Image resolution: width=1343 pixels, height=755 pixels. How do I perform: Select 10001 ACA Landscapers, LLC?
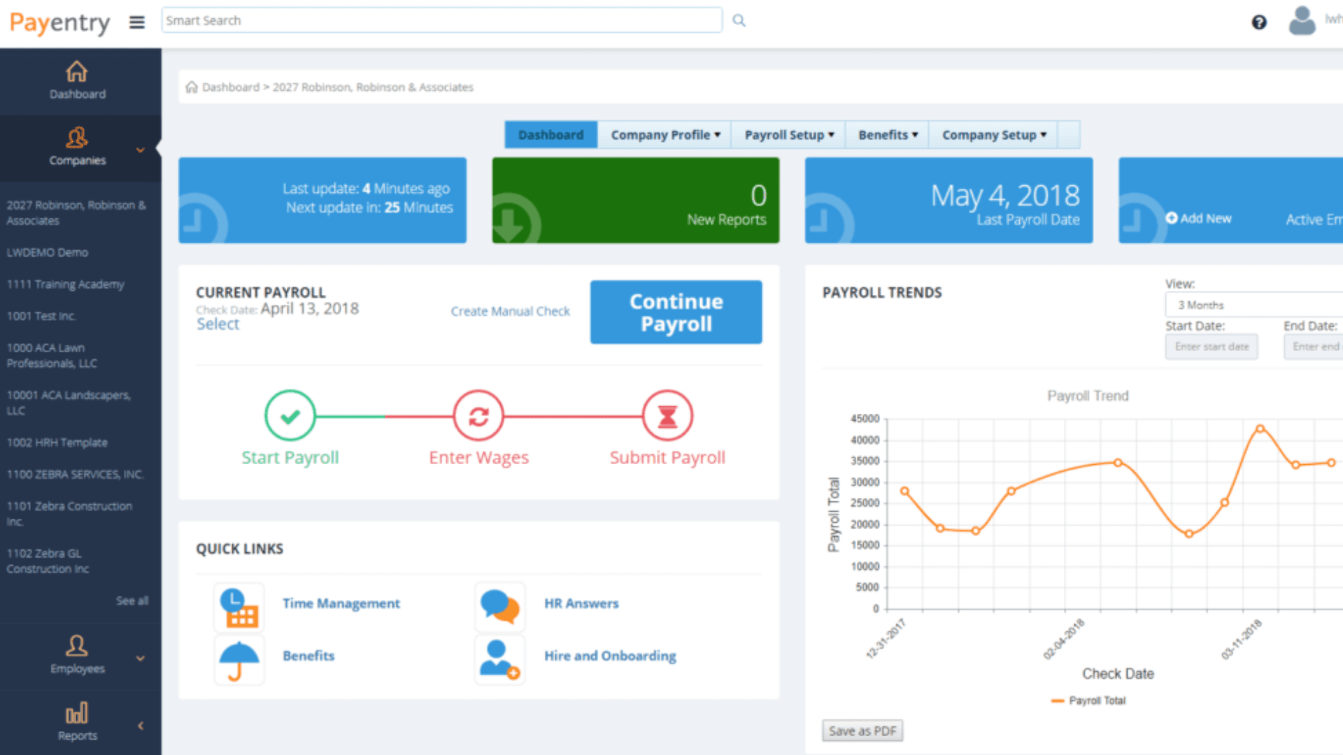point(69,403)
